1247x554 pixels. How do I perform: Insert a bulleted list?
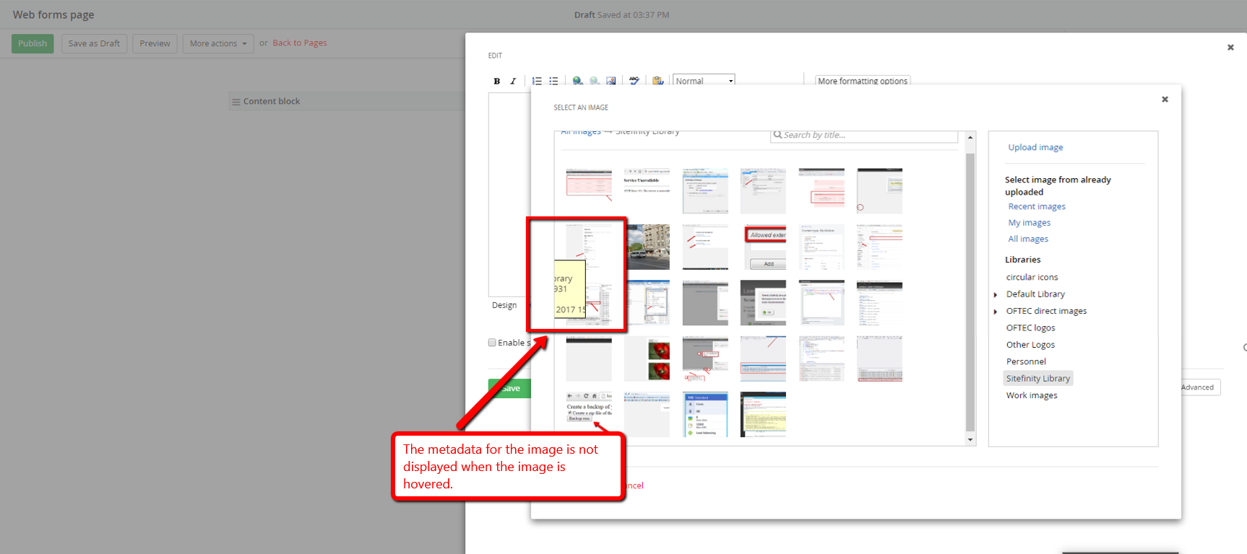[553, 81]
